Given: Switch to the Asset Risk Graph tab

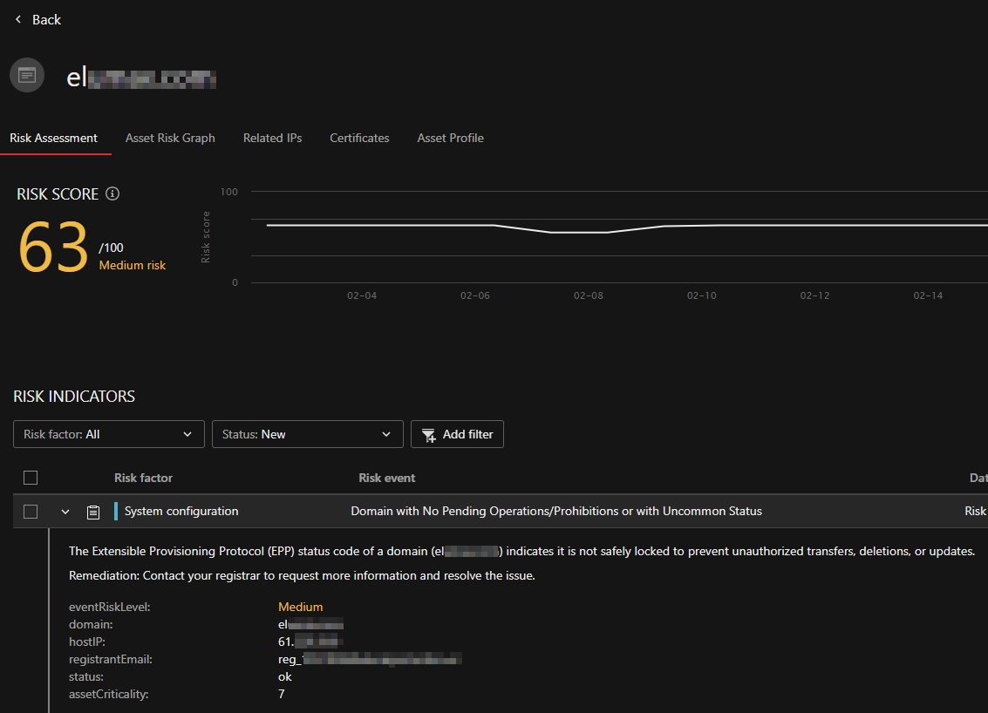Looking at the screenshot, I should tap(170, 138).
